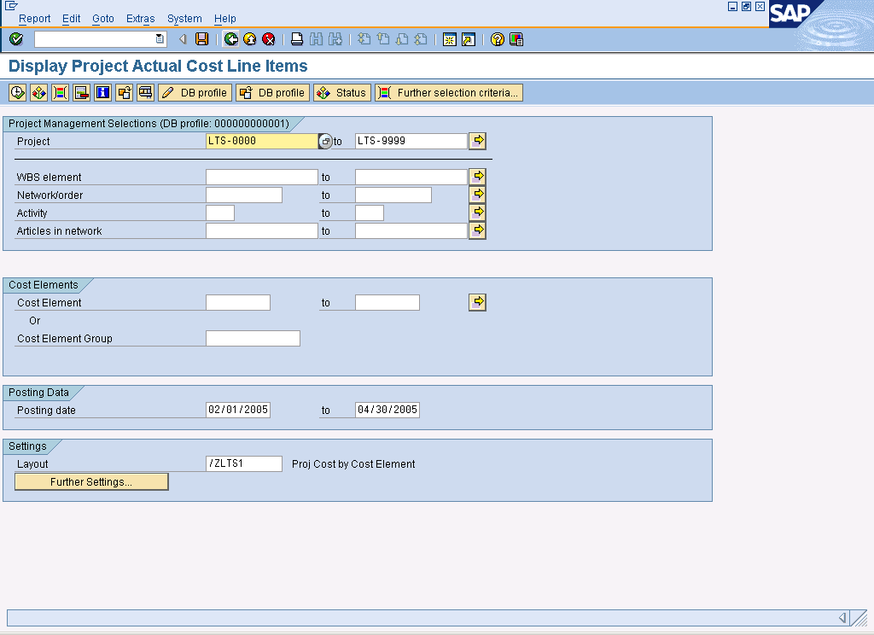Click the yellow Exit arrow icon
874x635 pixels.
[250, 39]
